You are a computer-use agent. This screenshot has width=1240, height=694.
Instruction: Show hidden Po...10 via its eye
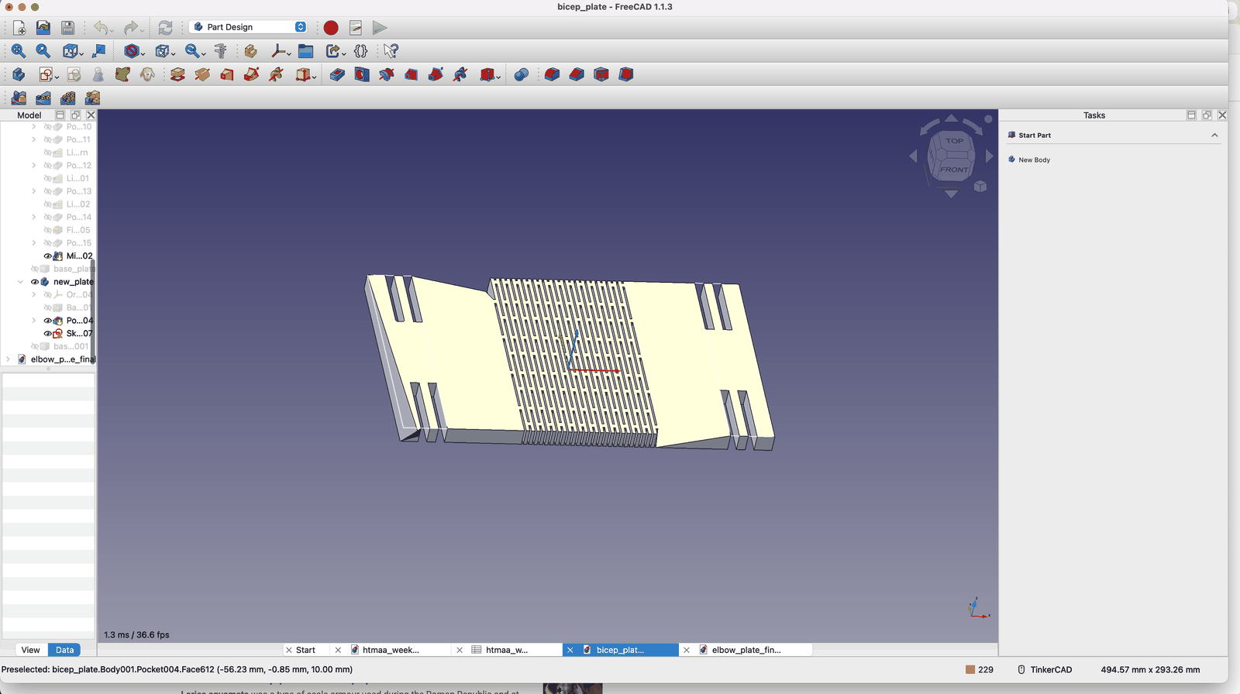coord(47,127)
